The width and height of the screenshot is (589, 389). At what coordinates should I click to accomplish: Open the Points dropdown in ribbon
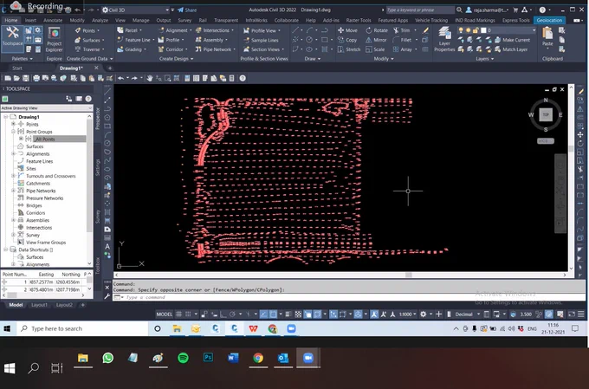pyautogui.click(x=87, y=30)
